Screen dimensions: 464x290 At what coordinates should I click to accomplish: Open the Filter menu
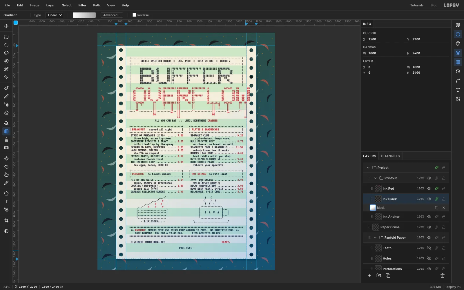point(82,5)
